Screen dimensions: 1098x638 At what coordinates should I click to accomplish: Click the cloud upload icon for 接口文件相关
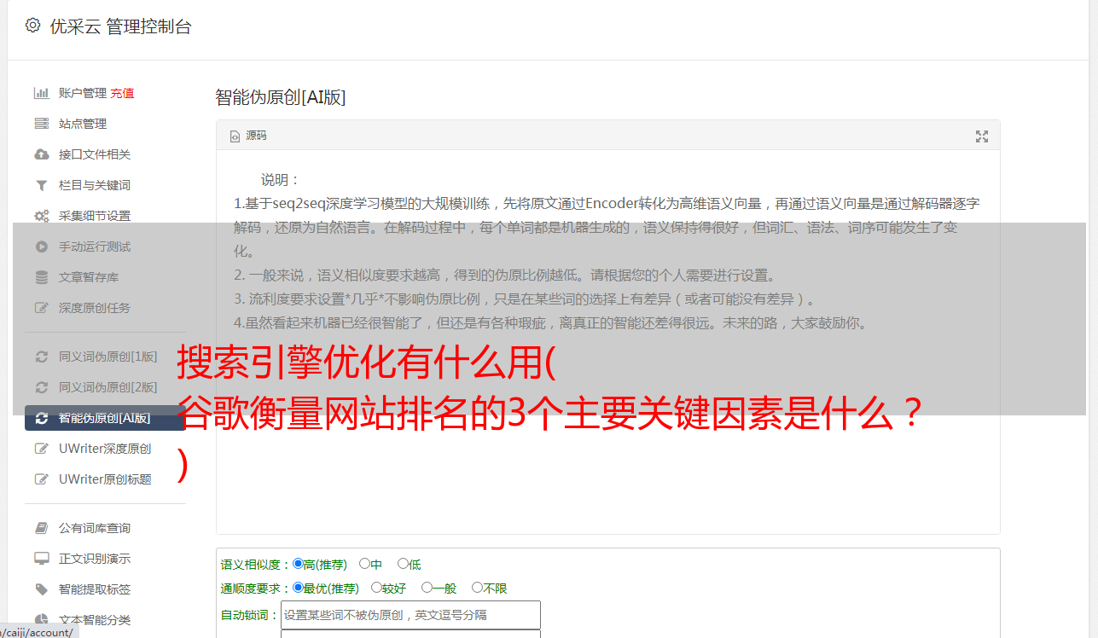pyautogui.click(x=41, y=154)
